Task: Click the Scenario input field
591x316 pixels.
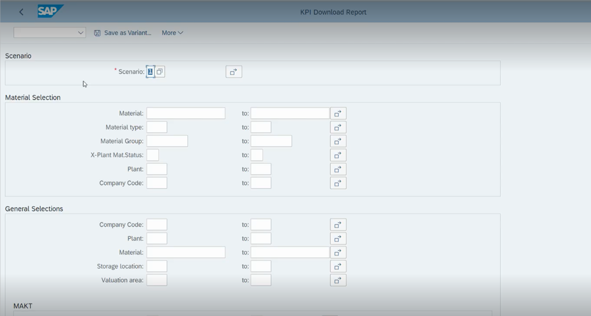Action: coord(150,71)
